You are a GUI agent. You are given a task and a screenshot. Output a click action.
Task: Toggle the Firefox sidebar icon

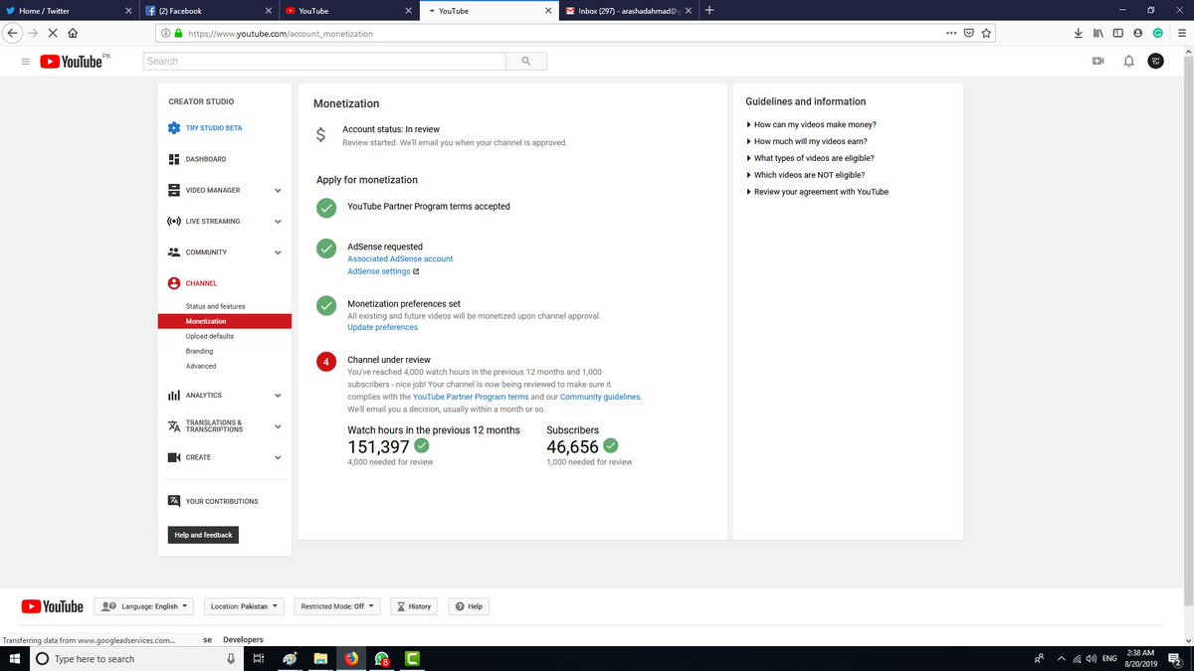(1118, 33)
